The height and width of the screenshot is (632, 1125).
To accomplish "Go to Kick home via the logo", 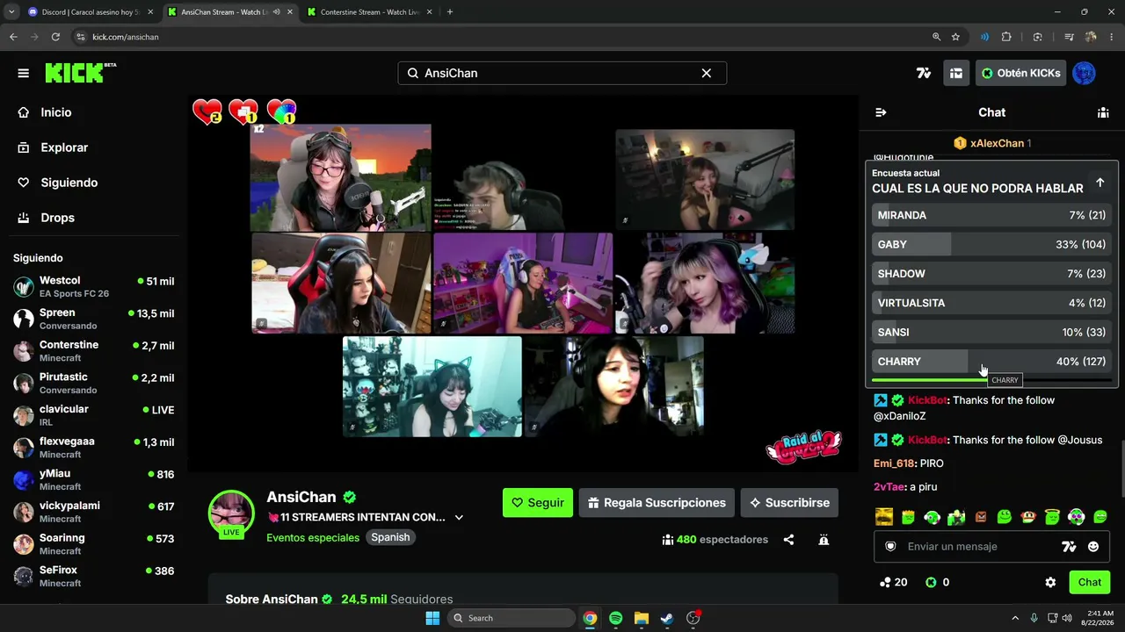I will pyautogui.click(x=80, y=73).
